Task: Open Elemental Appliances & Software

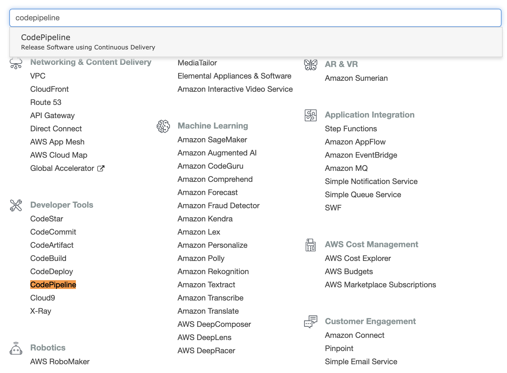Action: (x=235, y=76)
